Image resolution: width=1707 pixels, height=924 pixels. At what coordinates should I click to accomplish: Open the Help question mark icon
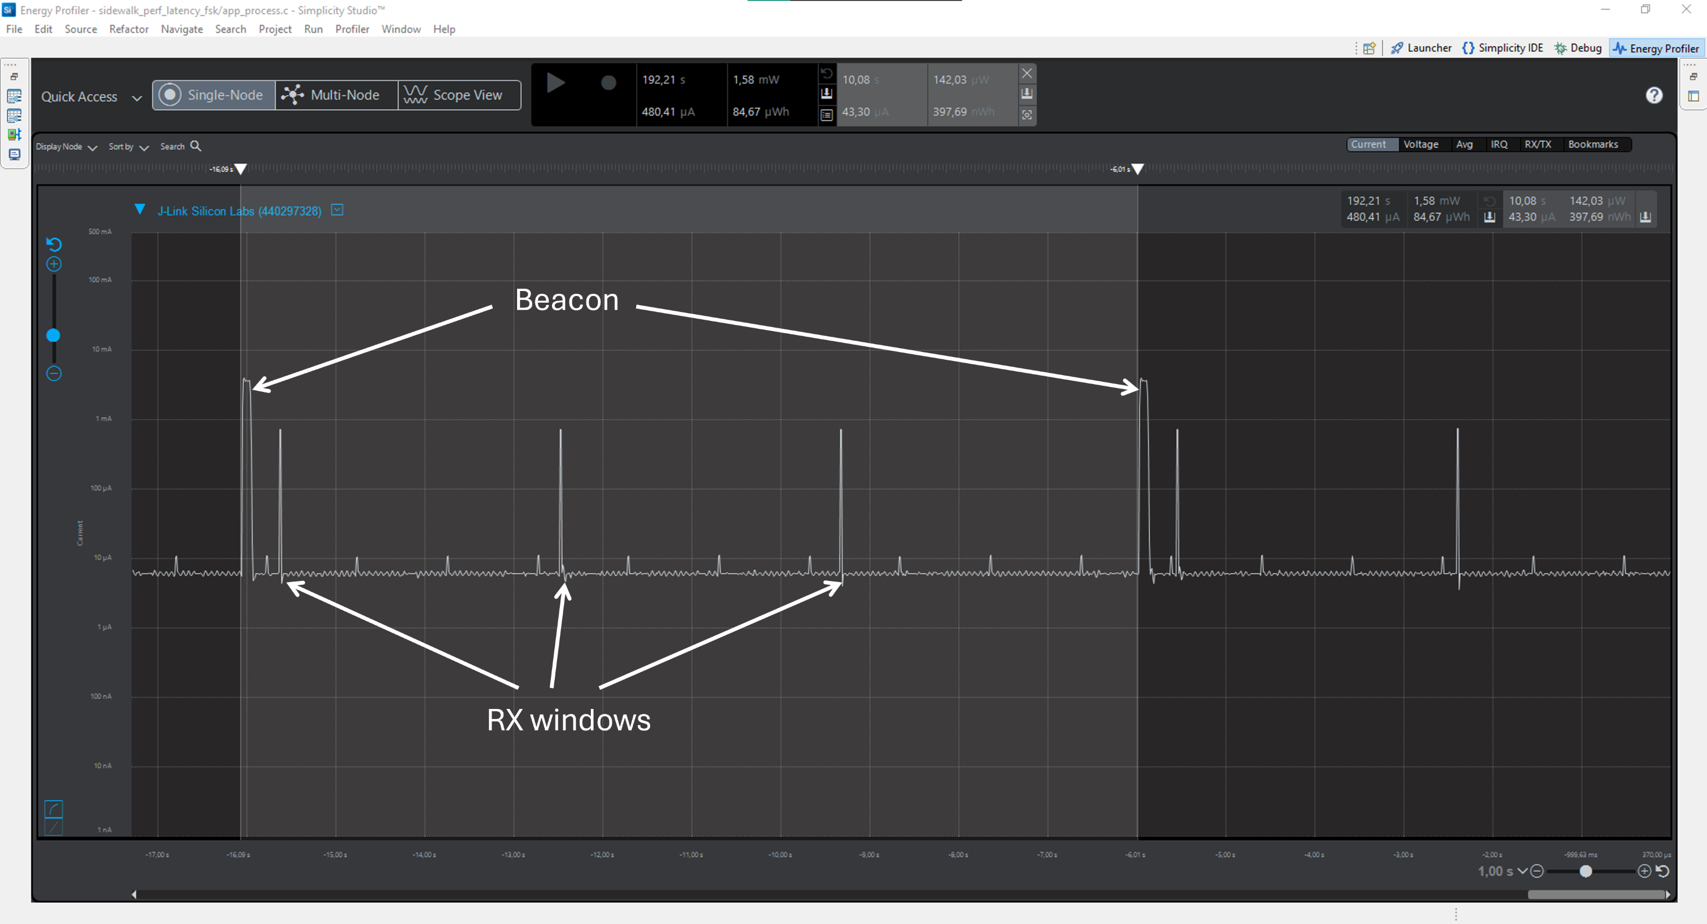coord(1654,95)
